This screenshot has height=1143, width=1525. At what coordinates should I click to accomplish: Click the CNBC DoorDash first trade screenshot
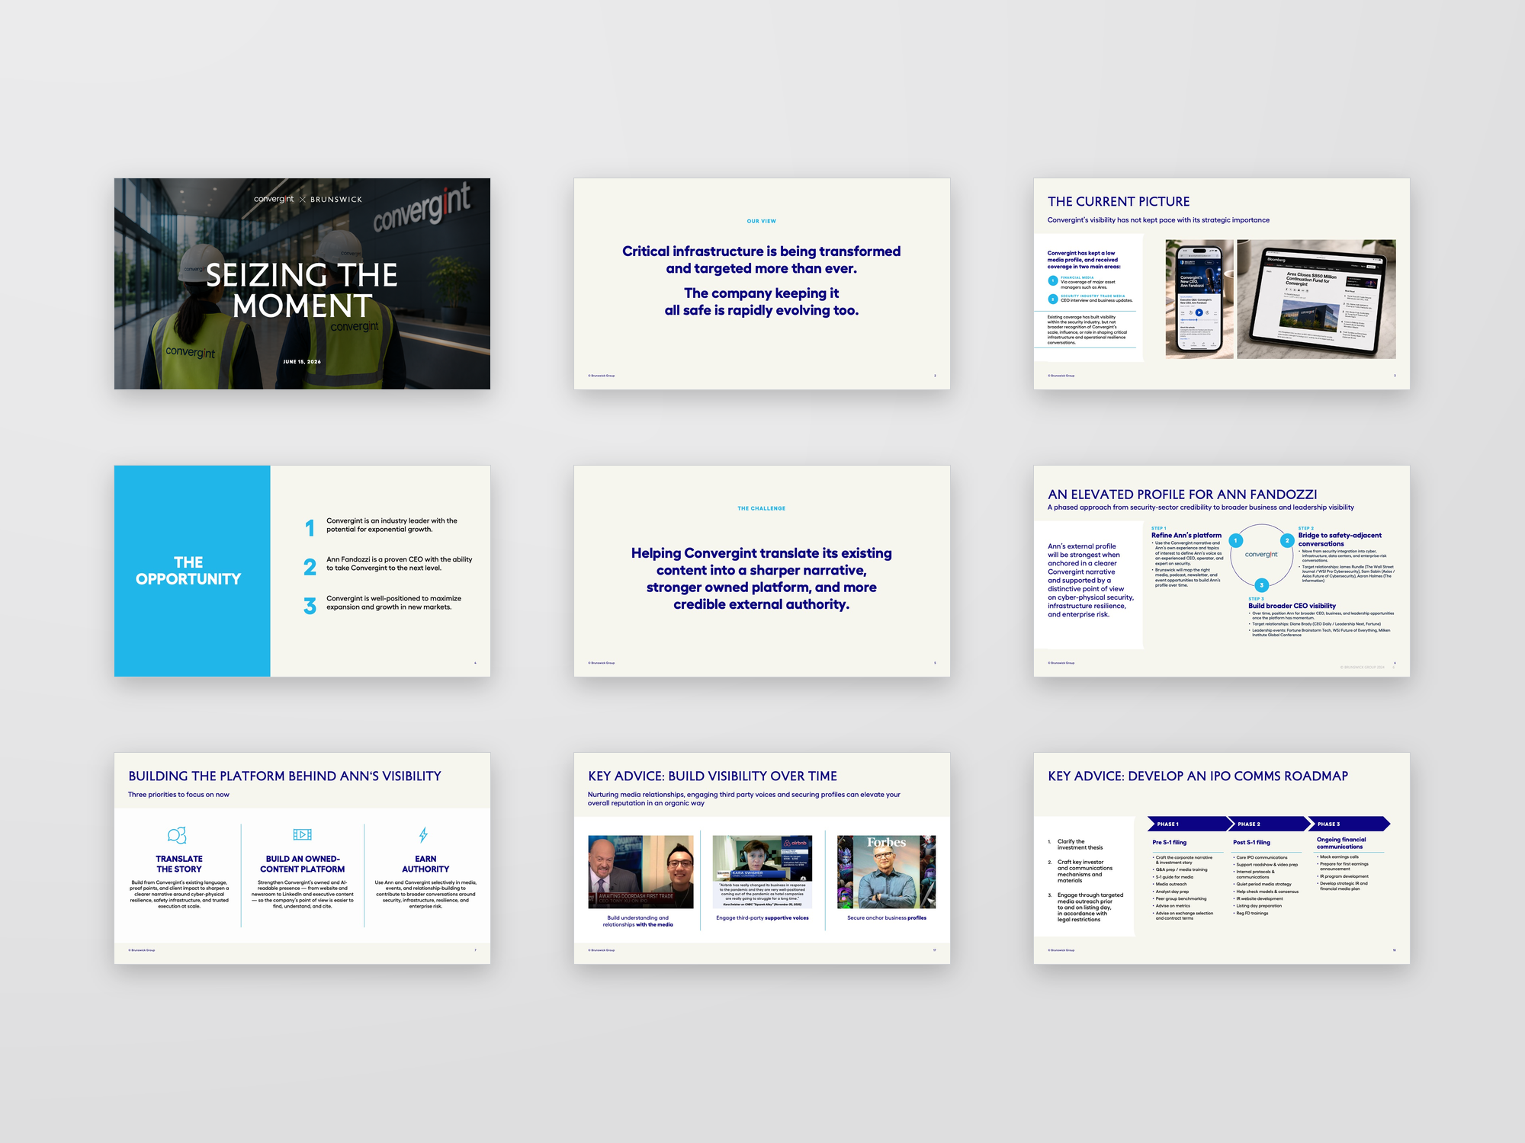tap(640, 872)
